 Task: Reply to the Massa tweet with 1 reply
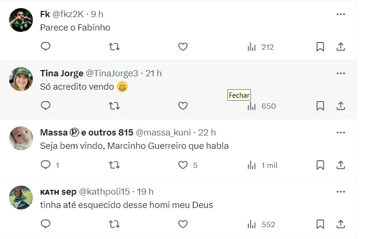(x=46, y=165)
